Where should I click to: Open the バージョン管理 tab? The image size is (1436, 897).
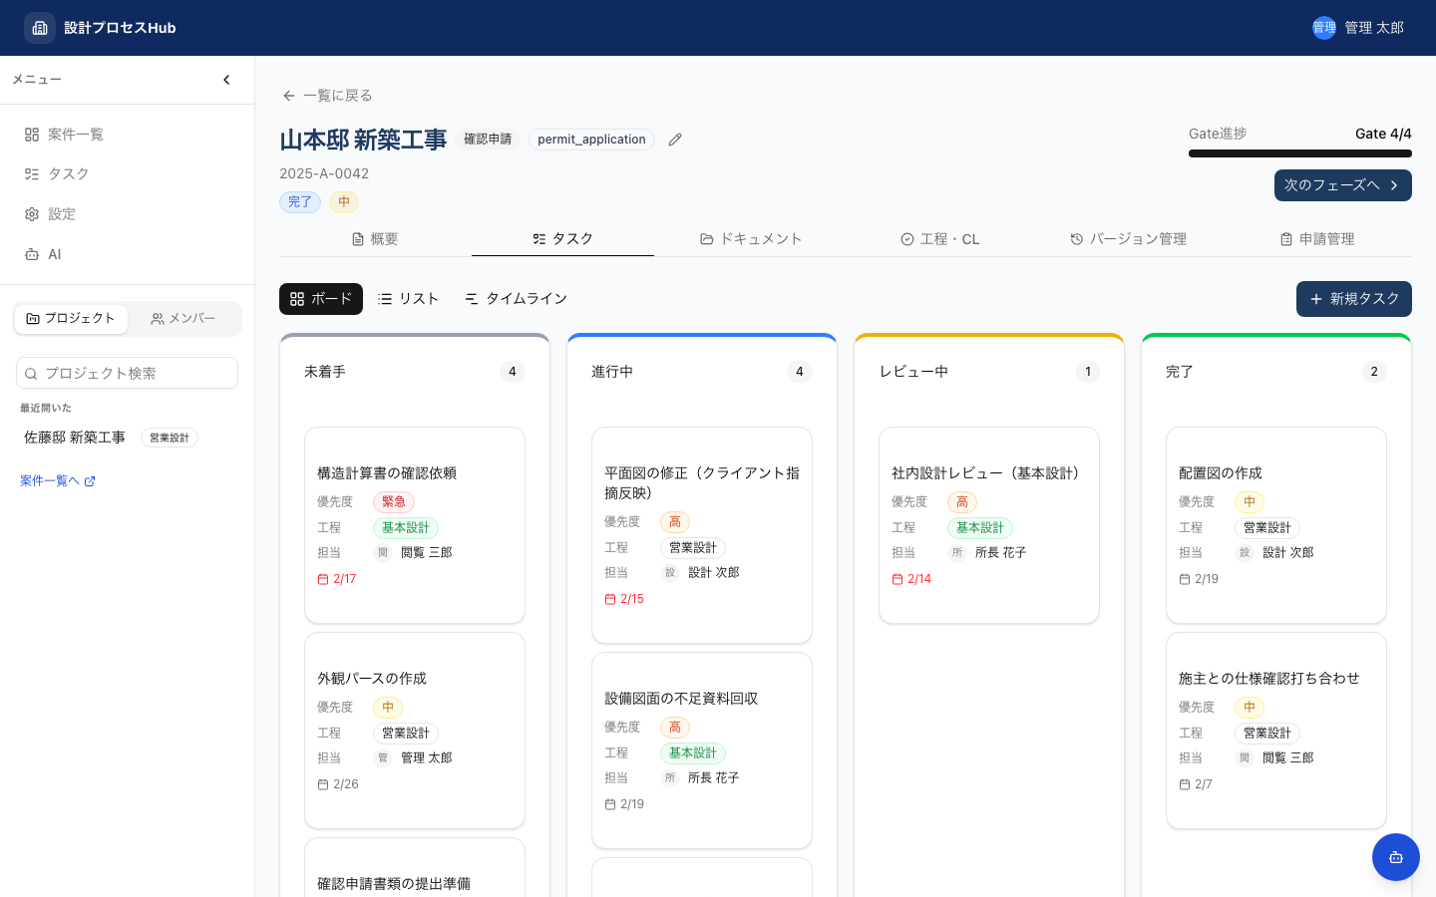pyautogui.click(x=1128, y=238)
